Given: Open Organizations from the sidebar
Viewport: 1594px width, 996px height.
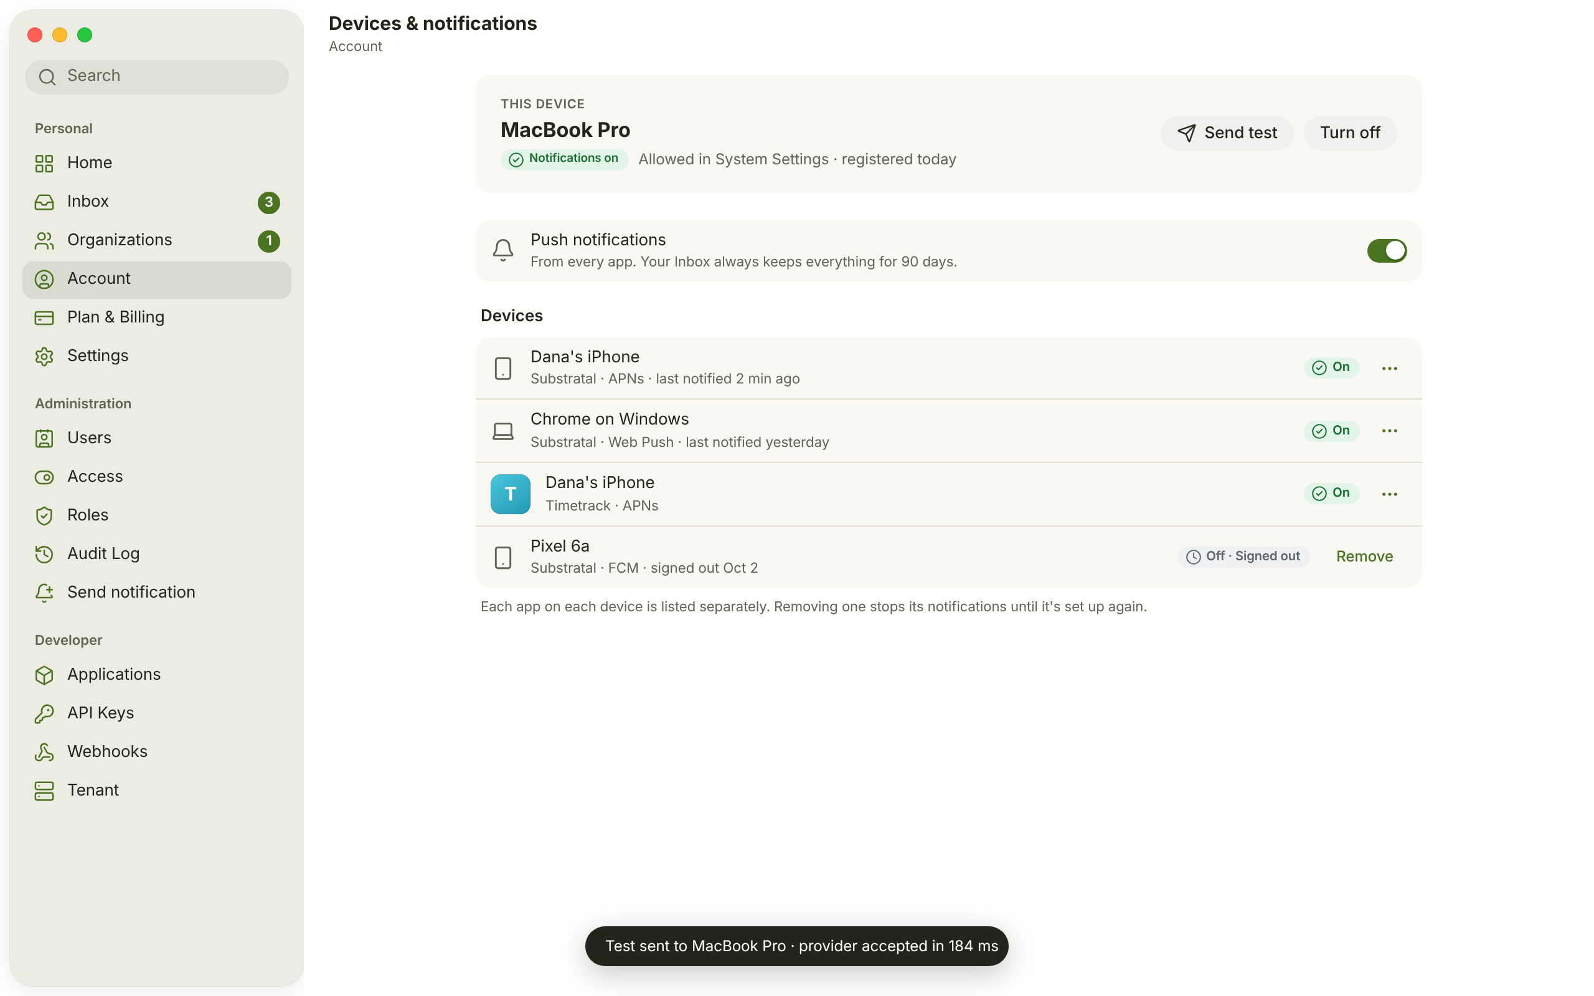Looking at the screenshot, I should (x=157, y=240).
